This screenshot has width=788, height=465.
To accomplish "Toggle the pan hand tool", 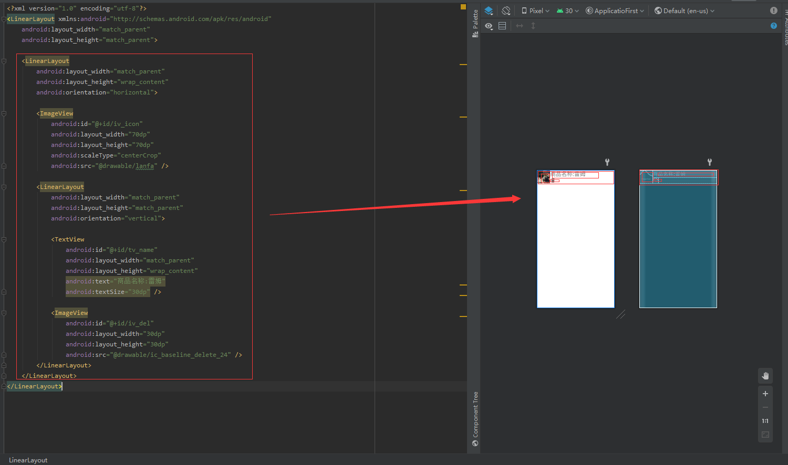I will pos(765,376).
